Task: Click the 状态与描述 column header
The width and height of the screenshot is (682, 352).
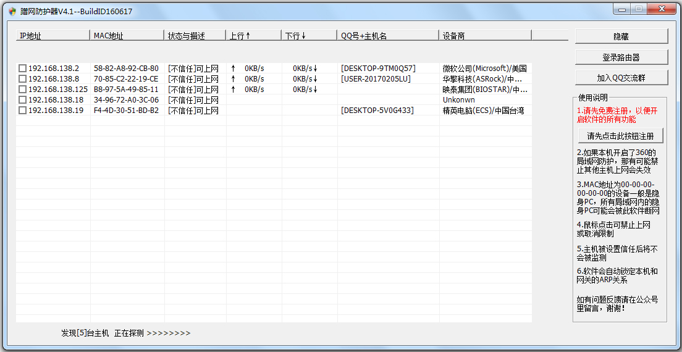Action: [x=195, y=36]
